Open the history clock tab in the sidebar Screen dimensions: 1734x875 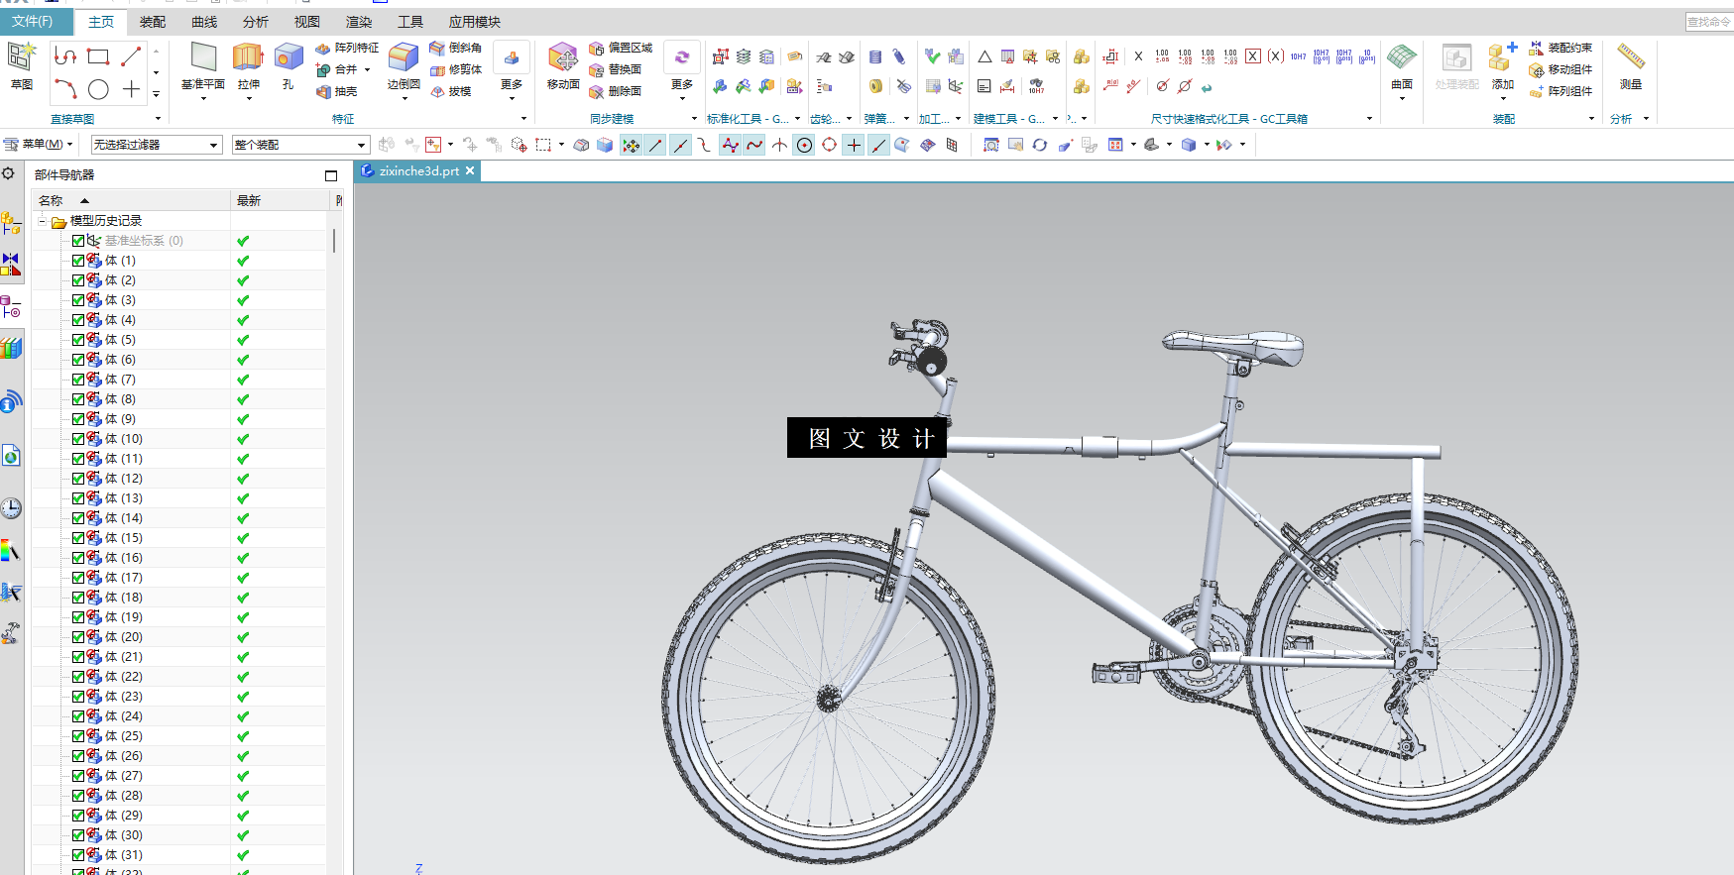click(11, 508)
